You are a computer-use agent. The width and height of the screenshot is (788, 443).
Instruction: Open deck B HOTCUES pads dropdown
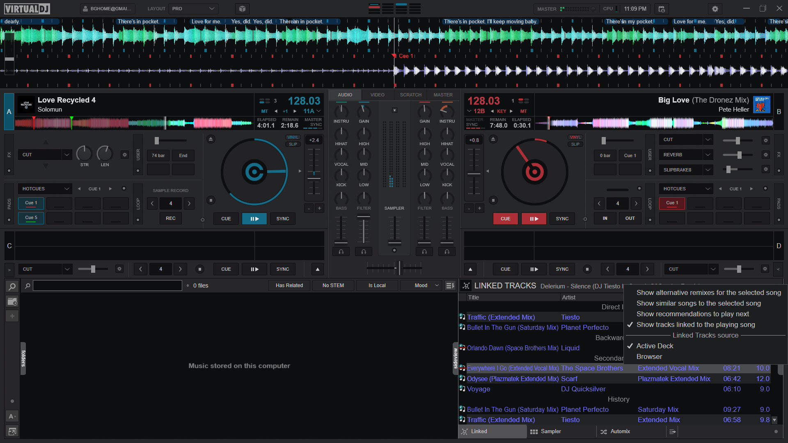pos(686,189)
